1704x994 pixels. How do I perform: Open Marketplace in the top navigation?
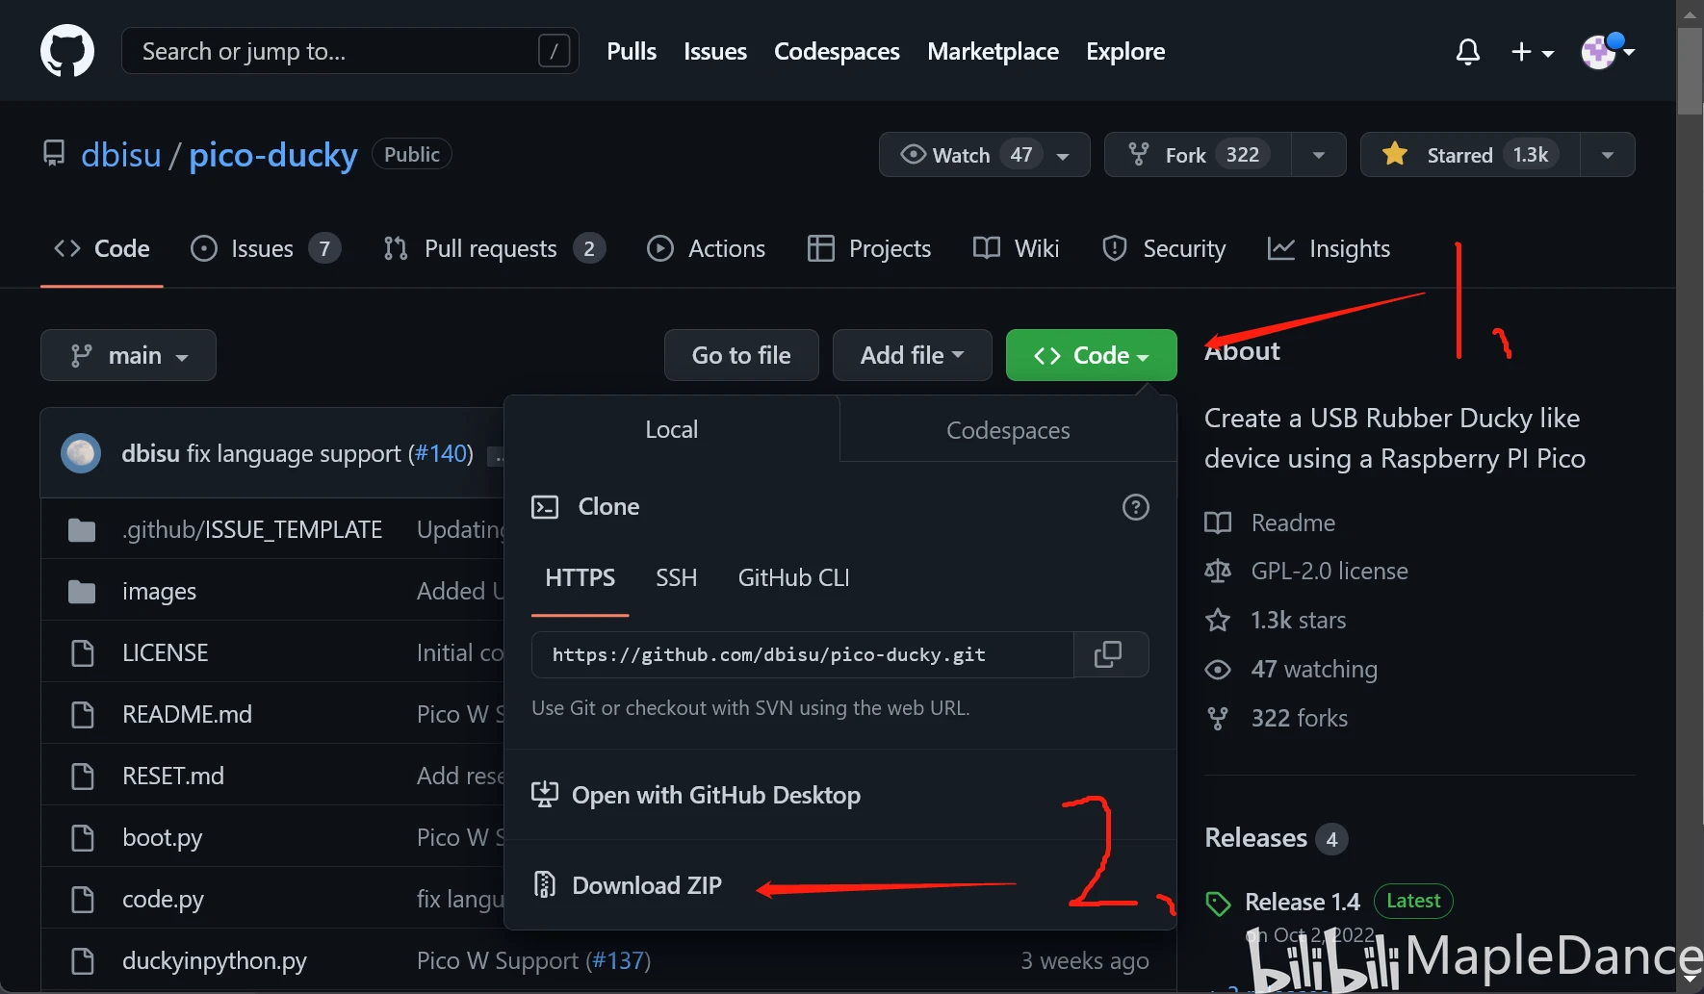tap(993, 51)
